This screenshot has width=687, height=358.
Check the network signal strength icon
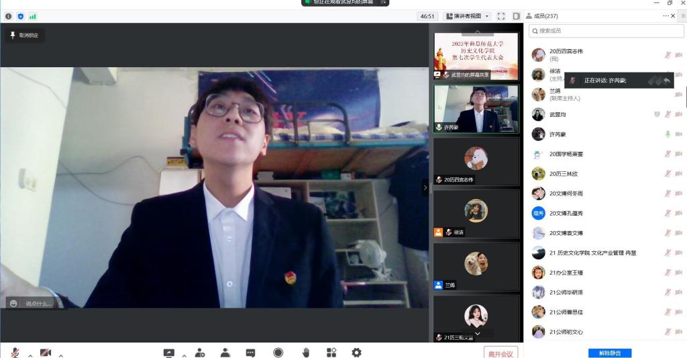(x=32, y=16)
